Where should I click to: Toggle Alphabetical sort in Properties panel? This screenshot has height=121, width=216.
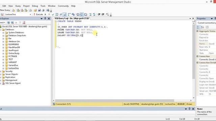[202, 27]
